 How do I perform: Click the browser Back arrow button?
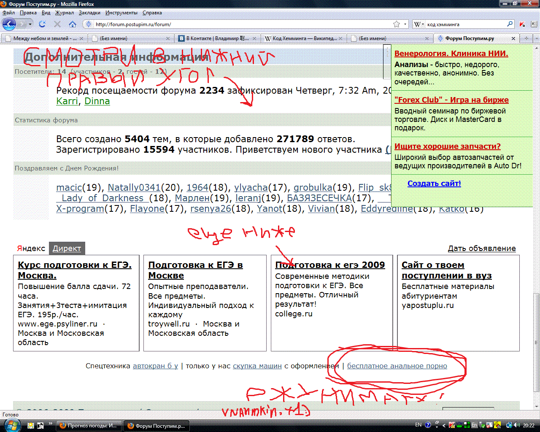coord(9,24)
